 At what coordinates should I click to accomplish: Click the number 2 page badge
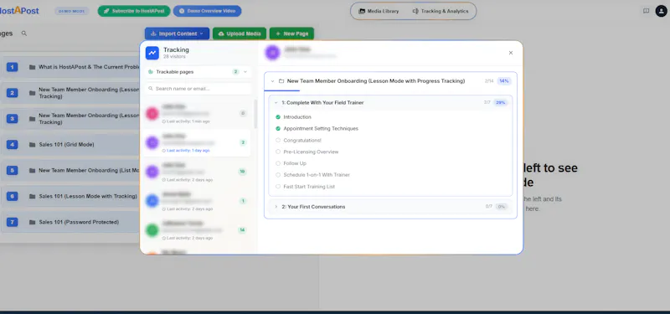tap(12, 93)
